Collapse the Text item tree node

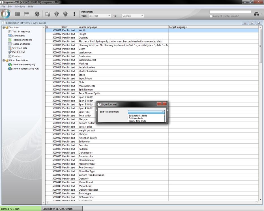click(3, 27)
